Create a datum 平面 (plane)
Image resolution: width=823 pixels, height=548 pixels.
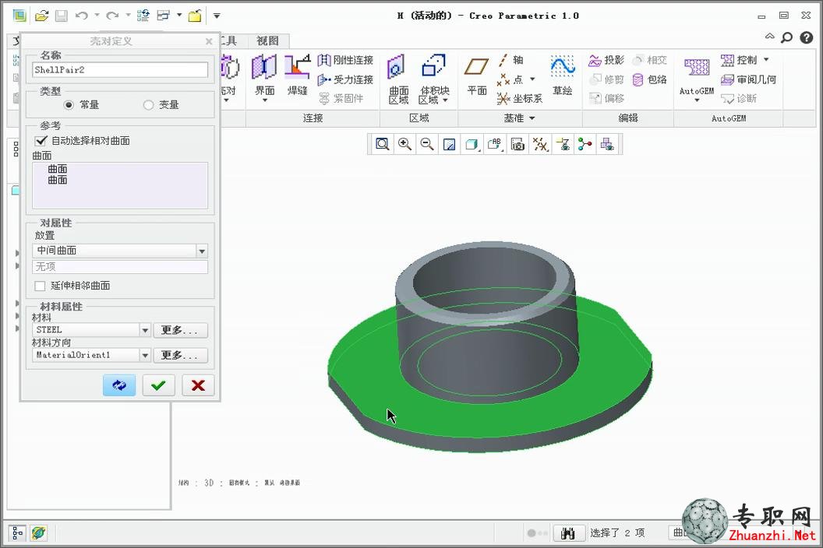(477, 75)
